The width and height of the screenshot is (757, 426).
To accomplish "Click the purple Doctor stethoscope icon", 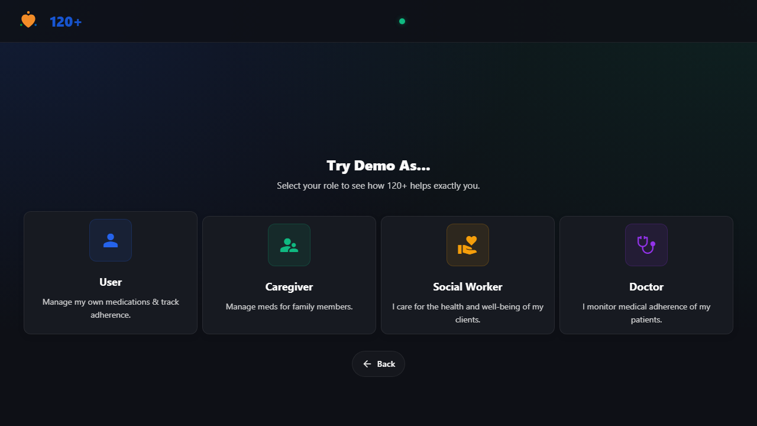I will coord(646,244).
